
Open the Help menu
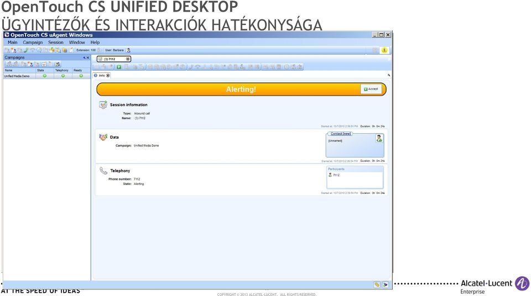coord(95,43)
